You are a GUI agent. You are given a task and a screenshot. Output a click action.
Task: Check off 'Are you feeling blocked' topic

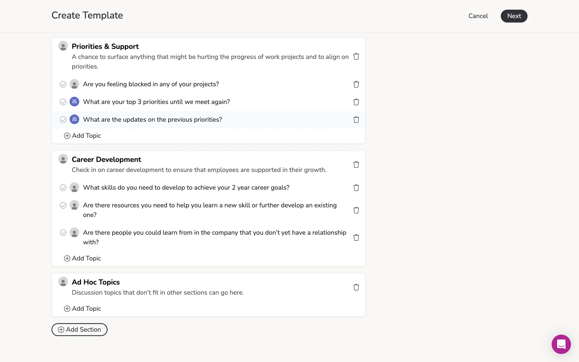click(63, 84)
